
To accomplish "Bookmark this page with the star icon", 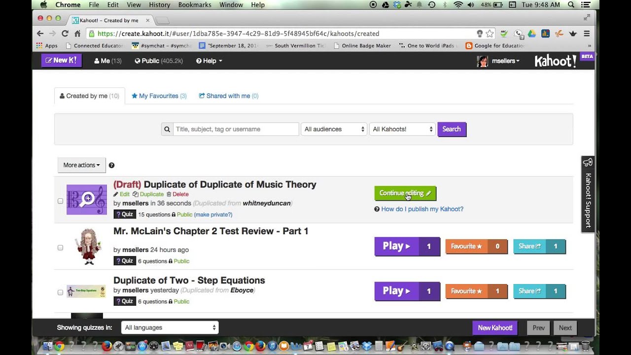I will point(490,34).
